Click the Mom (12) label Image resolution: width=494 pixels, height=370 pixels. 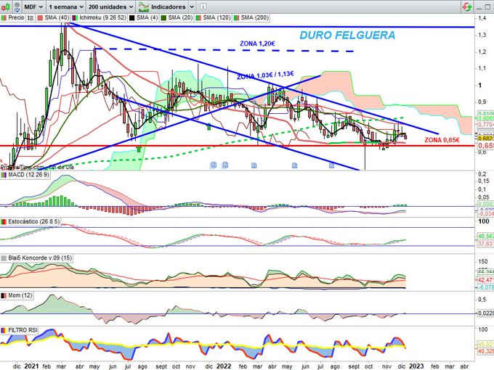pyautogui.click(x=20, y=295)
